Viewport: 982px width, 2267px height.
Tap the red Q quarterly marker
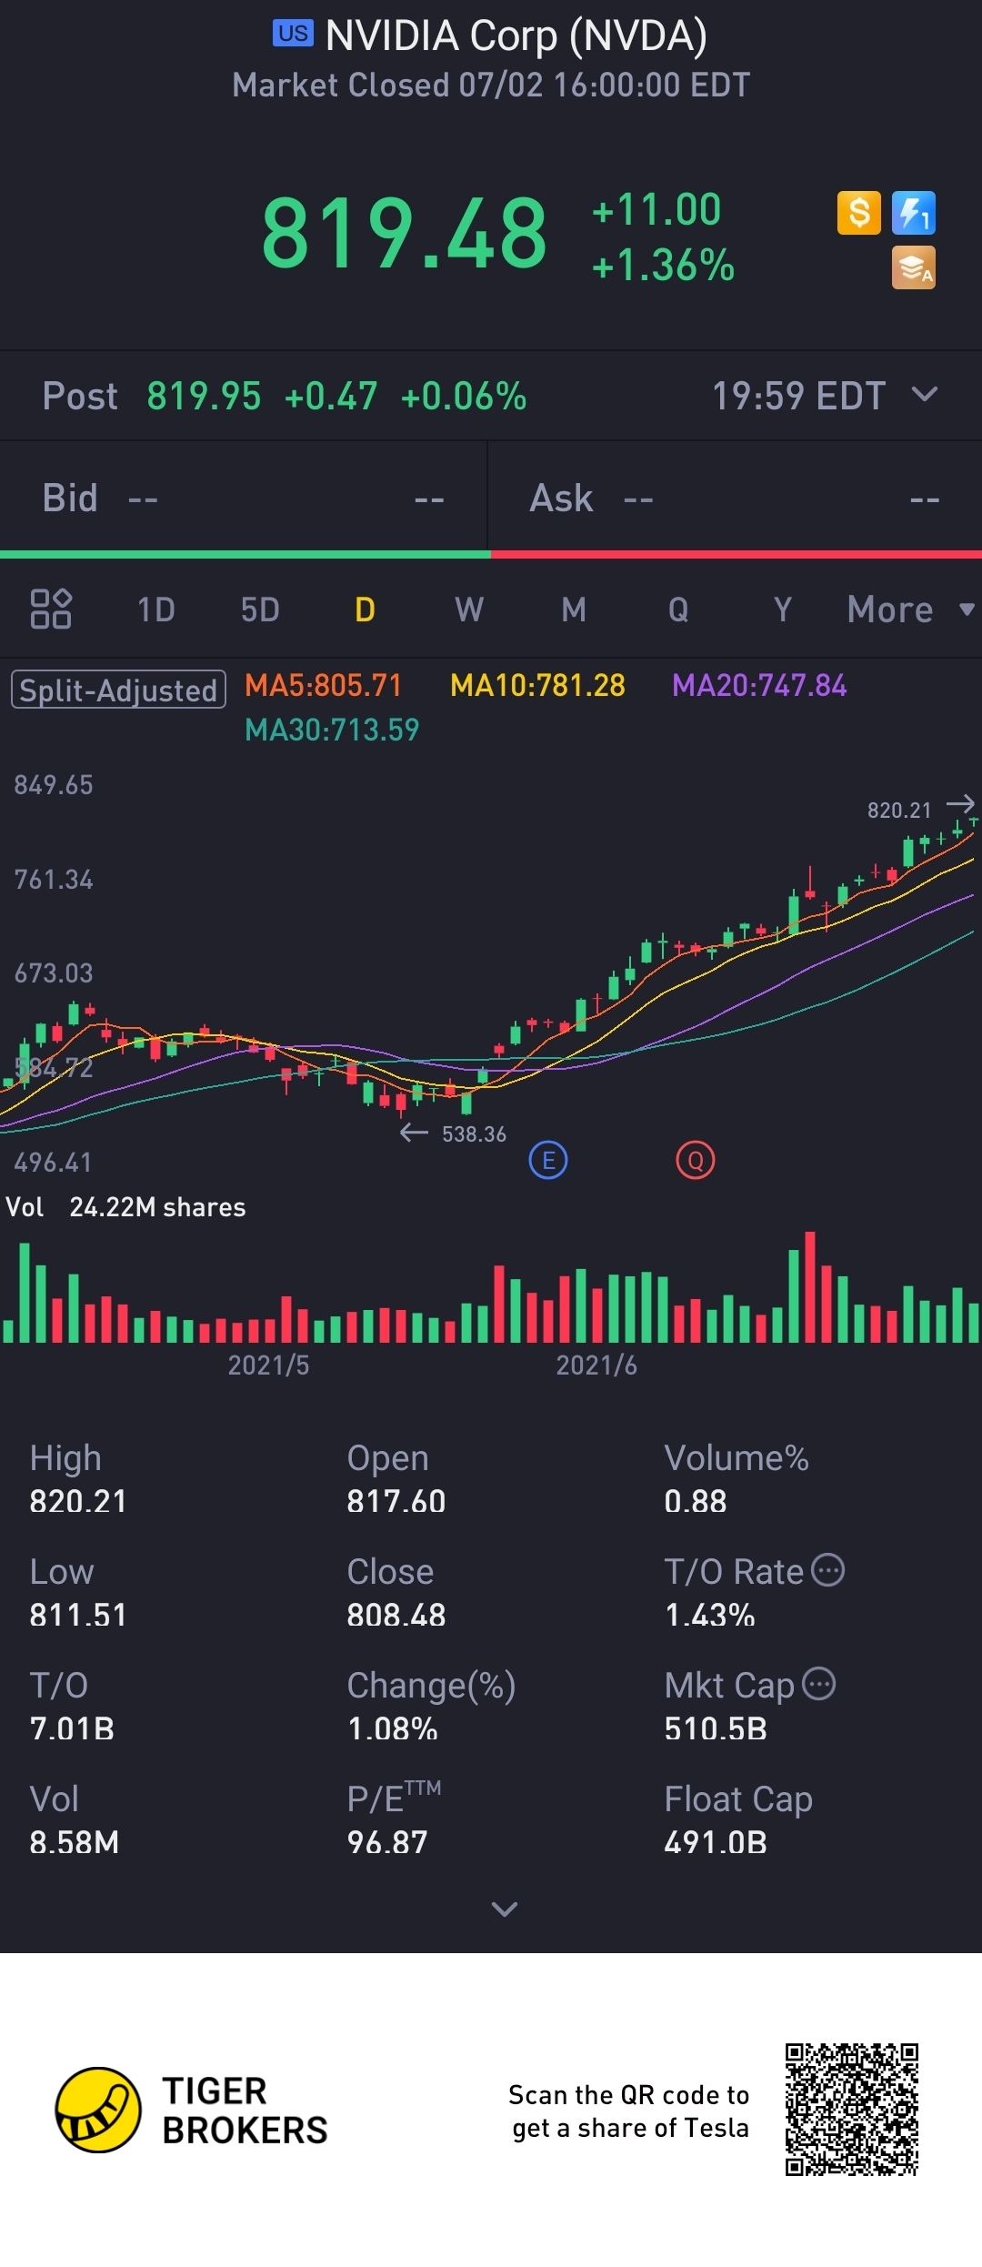click(696, 1160)
